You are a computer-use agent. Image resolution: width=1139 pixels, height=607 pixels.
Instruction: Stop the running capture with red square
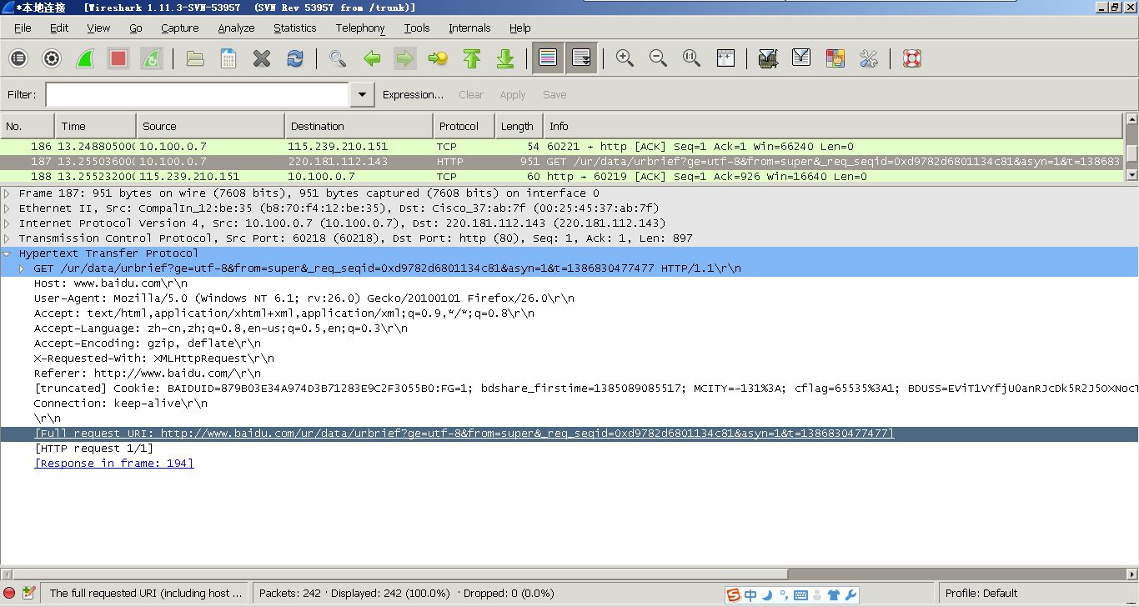[118, 58]
